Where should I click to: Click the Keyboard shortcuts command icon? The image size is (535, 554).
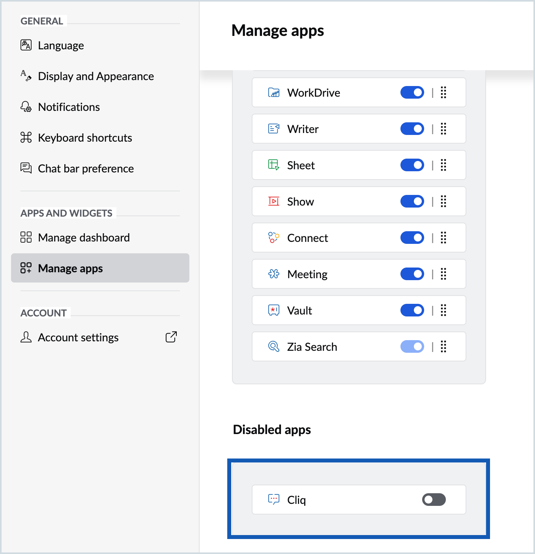(26, 137)
